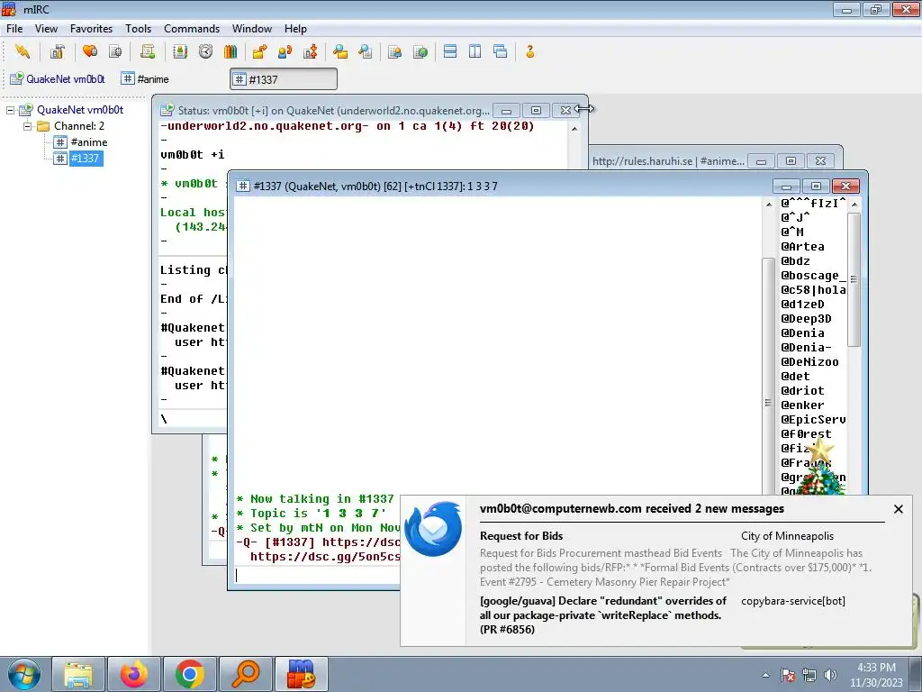Open the Favorites menu
The width and height of the screenshot is (922, 692).
pos(91,28)
